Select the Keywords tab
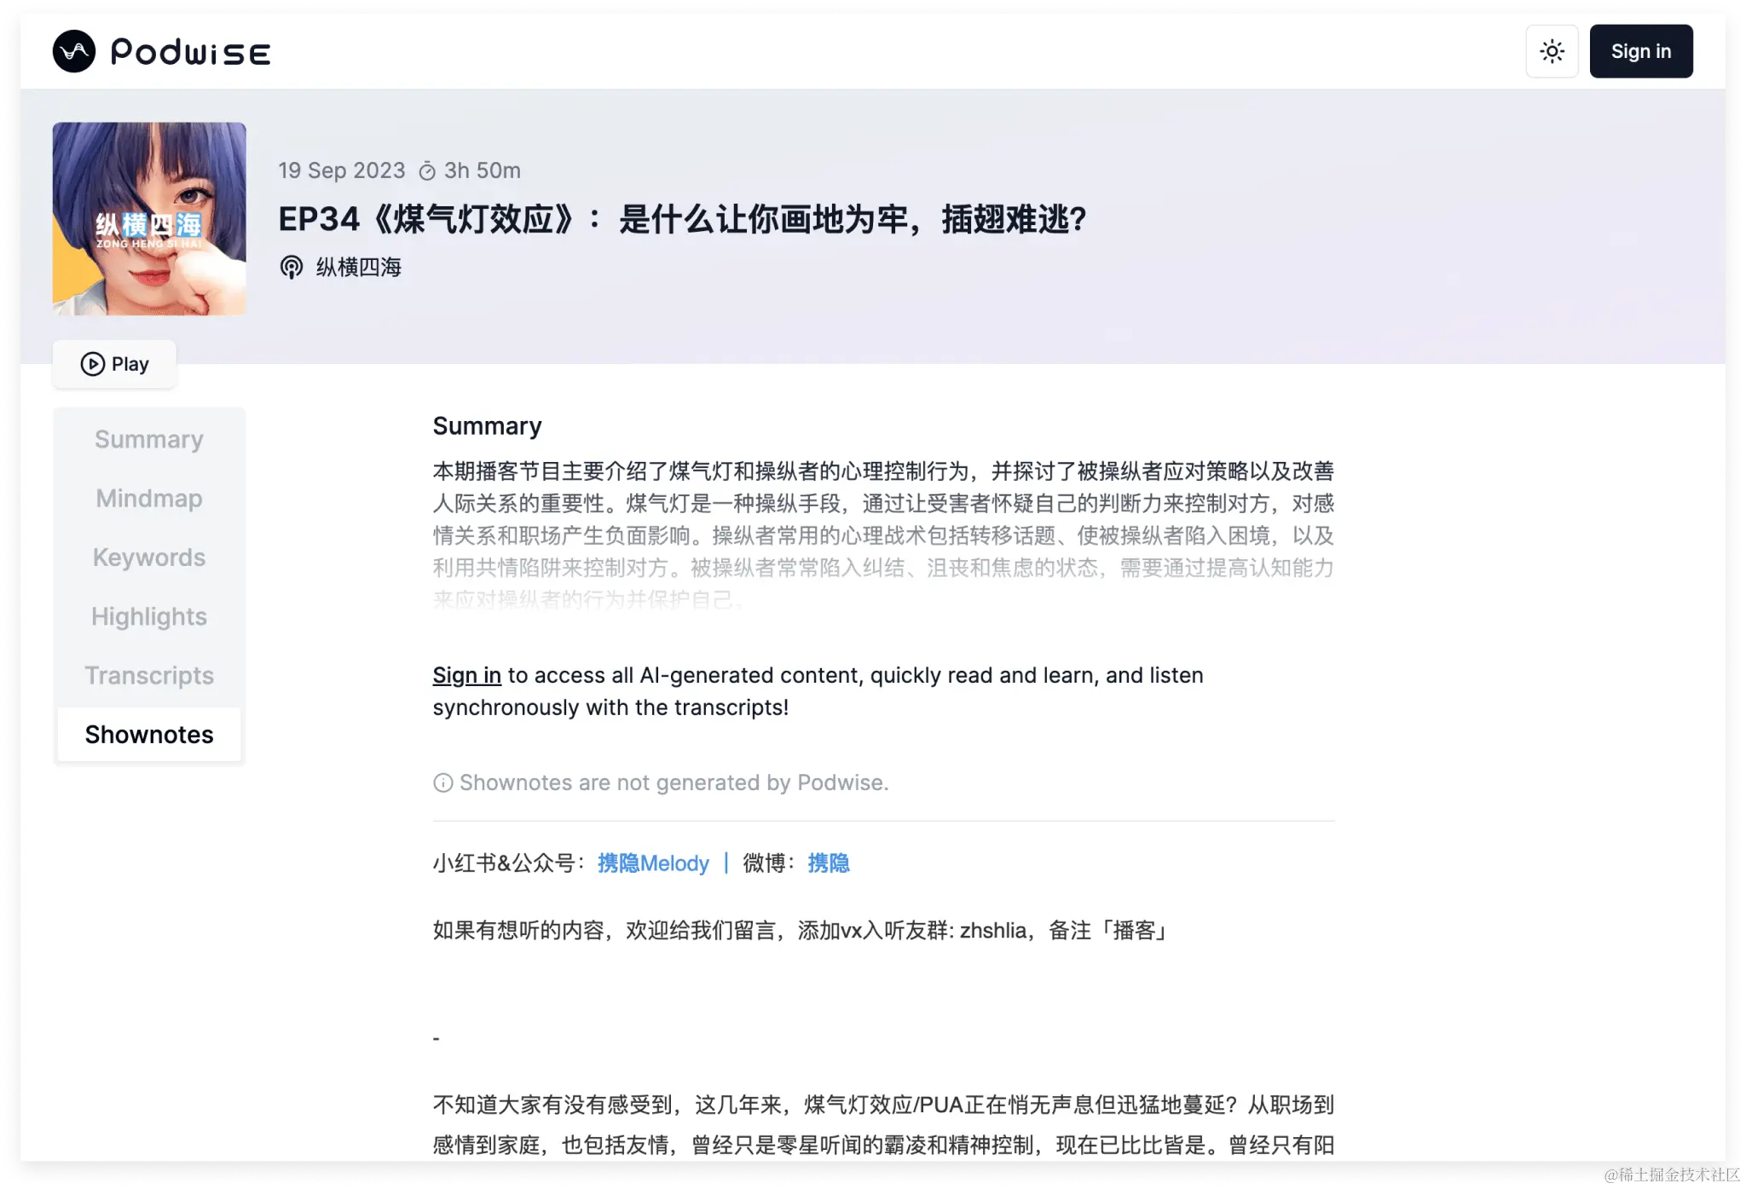1746x1189 pixels. (x=149, y=557)
